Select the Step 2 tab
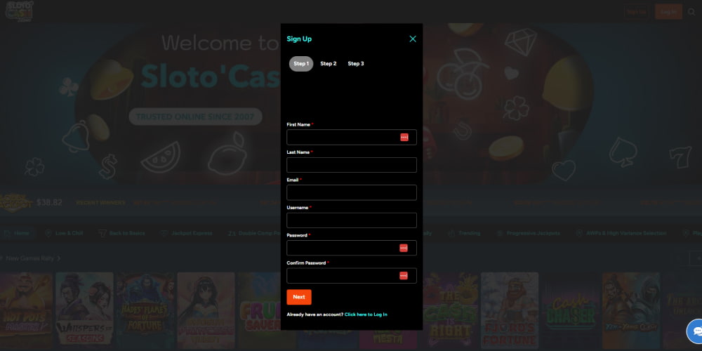 [328, 64]
